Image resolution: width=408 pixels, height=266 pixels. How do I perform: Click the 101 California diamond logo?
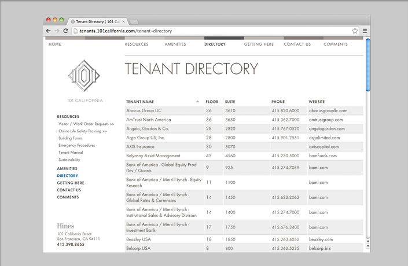tap(84, 76)
